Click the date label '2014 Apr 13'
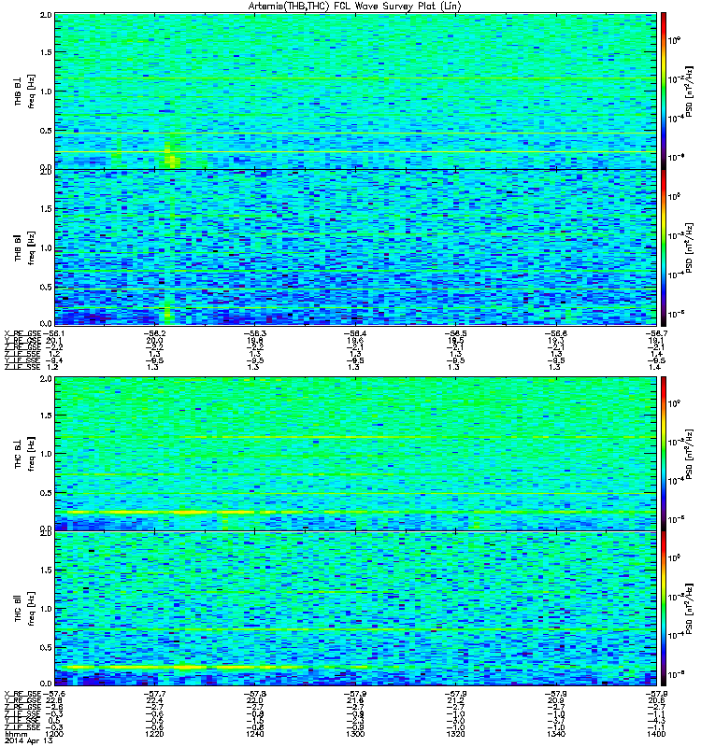Image resolution: width=701 pixels, height=747 pixels. [x=28, y=740]
